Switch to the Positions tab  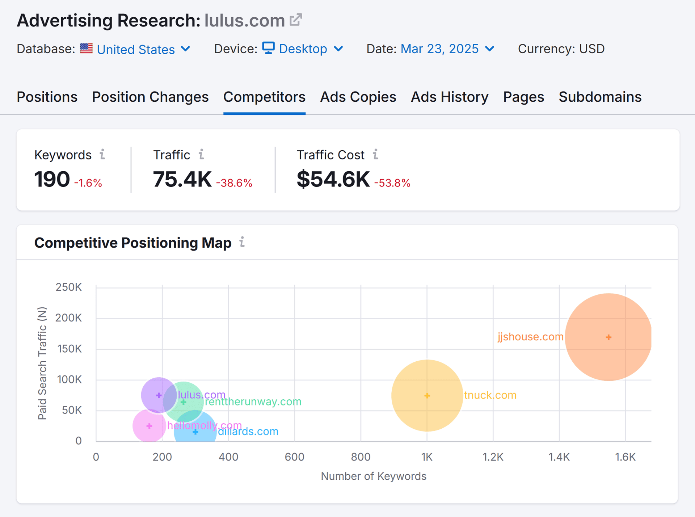[x=47, y=97]
